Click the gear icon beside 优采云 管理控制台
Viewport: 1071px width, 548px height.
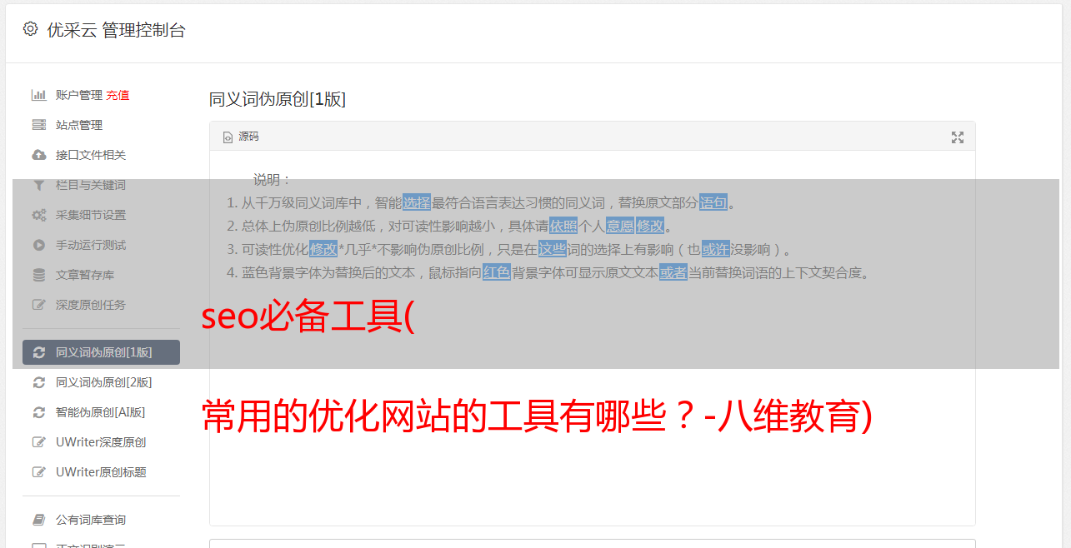click(x=31, y=29)
